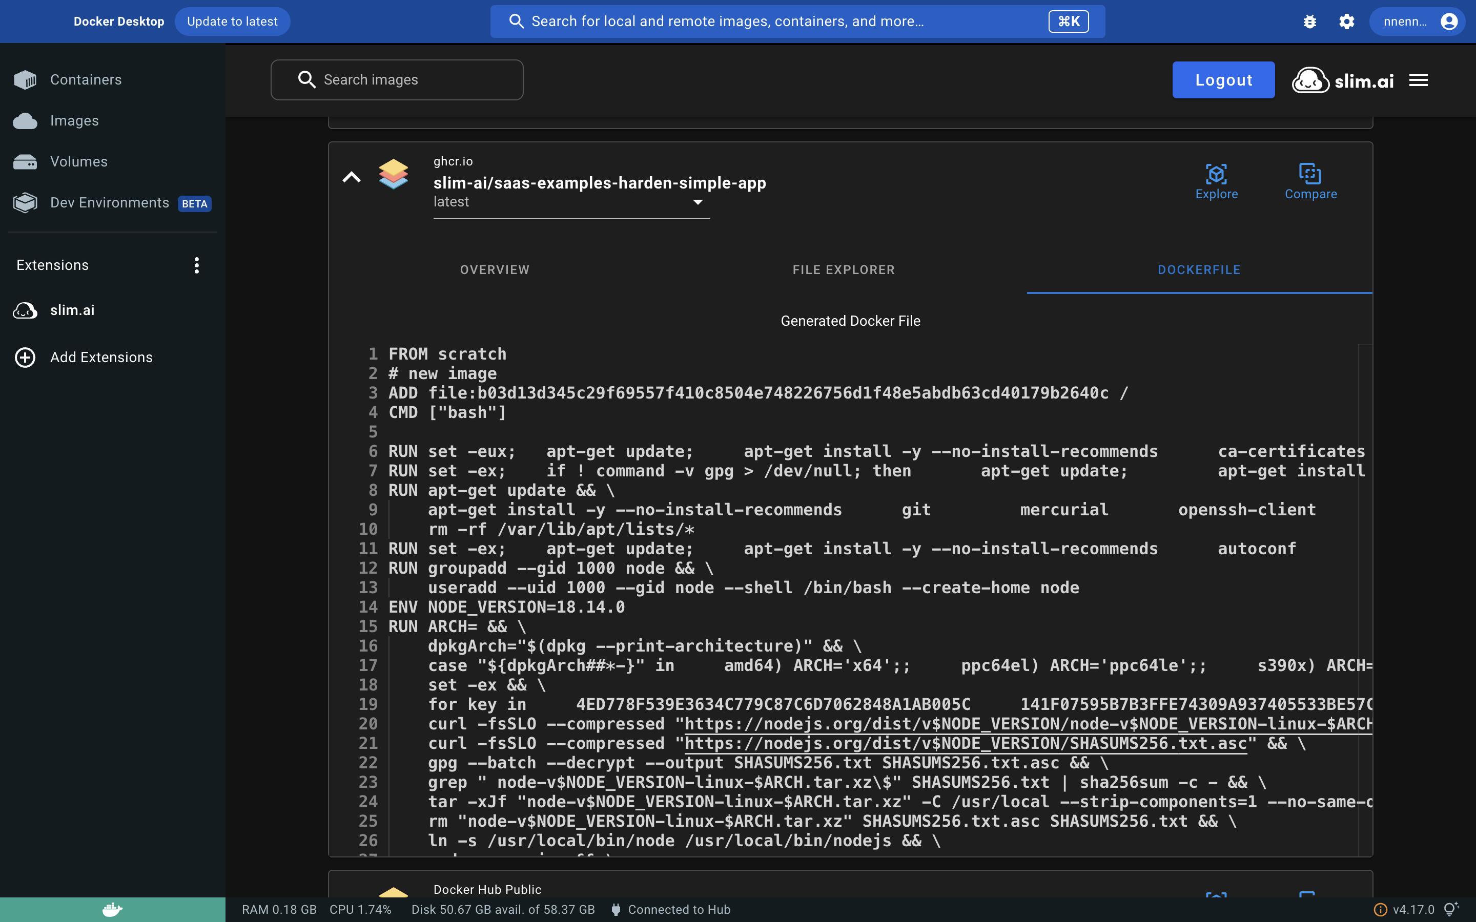This screenshot has height=922, width=1476.
Task: Click the Extensions heading
Action: [x=52, y=265]
